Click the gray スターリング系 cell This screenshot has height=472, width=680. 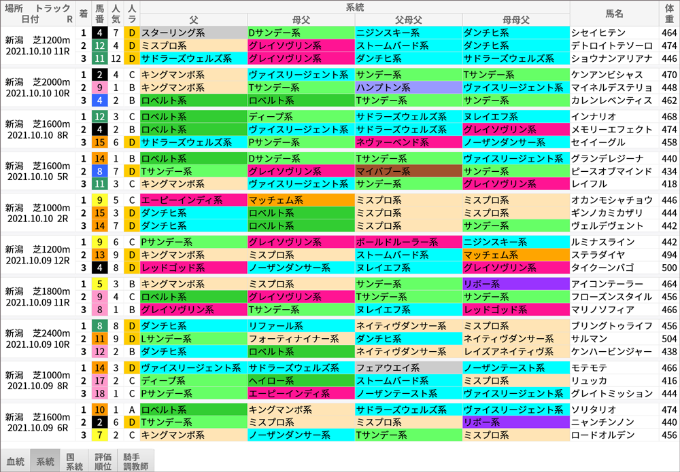click(192, 32)
